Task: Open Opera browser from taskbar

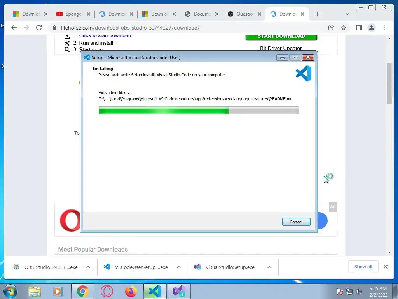Action: pyautogui.click(x=106, y=291)
